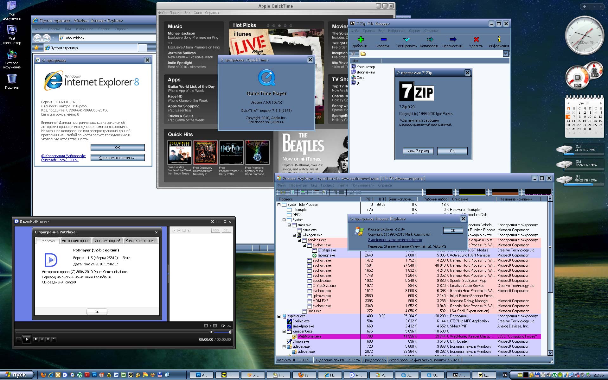Click the PotPlayer volume slider handle
Image resolution: width=608 pixels, height=380 pixels.
click(230, 332)
